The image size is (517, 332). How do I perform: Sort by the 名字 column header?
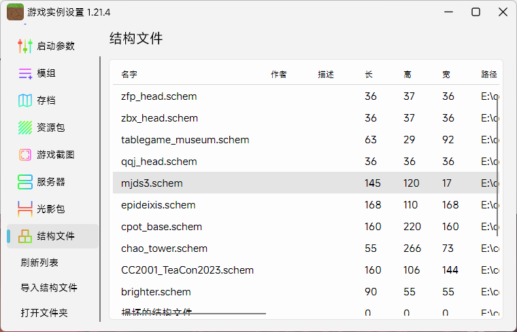click(129, 75)
